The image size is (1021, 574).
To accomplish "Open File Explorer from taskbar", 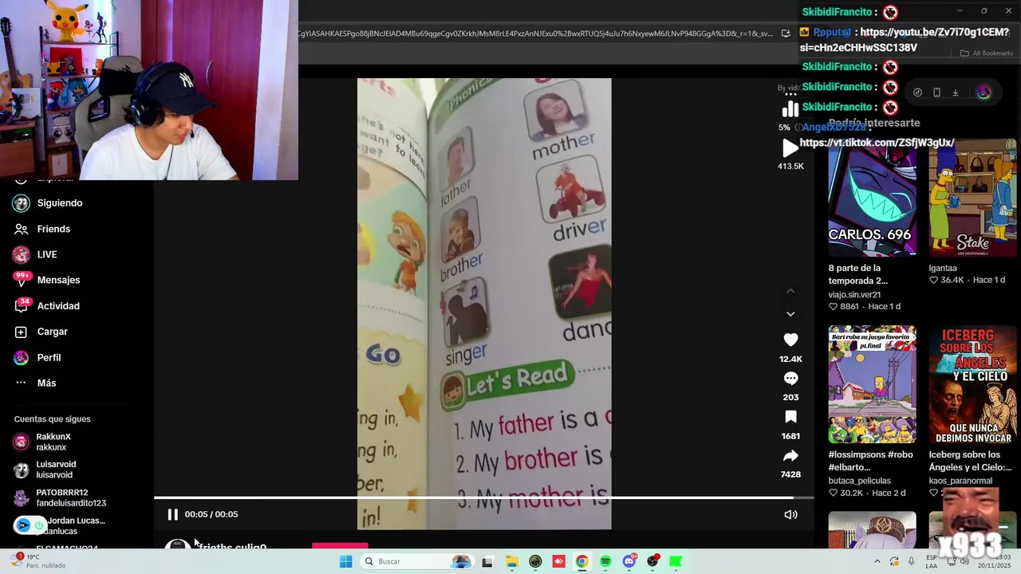I will point(511,561).
